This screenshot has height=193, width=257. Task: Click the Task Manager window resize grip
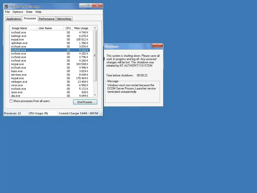click(101, 114)
